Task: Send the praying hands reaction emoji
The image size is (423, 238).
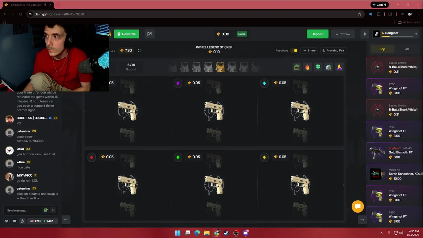Action: (x=339, y=67)
